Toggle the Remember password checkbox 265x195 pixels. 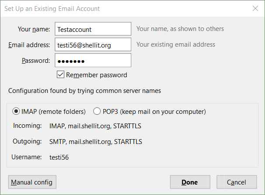[60, 75]
